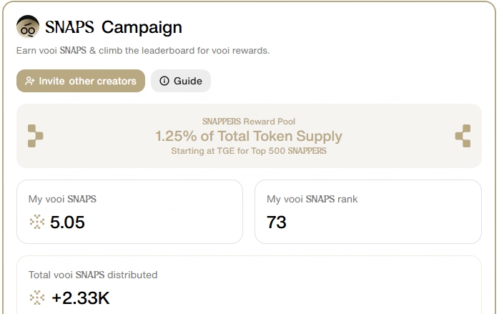Click the snaps icon beside 5.05
This screenshot has width=499, height=314.
click(x=37, y=222)
